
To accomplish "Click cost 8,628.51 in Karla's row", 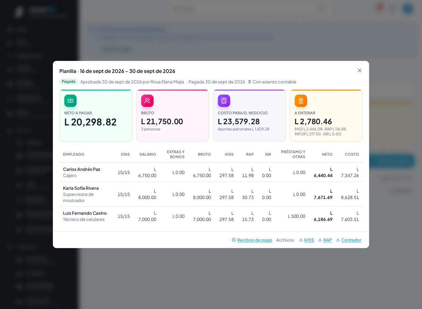I will (350, 197).
